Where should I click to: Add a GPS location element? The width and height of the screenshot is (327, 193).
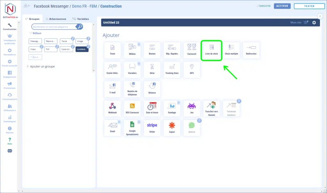192,70
